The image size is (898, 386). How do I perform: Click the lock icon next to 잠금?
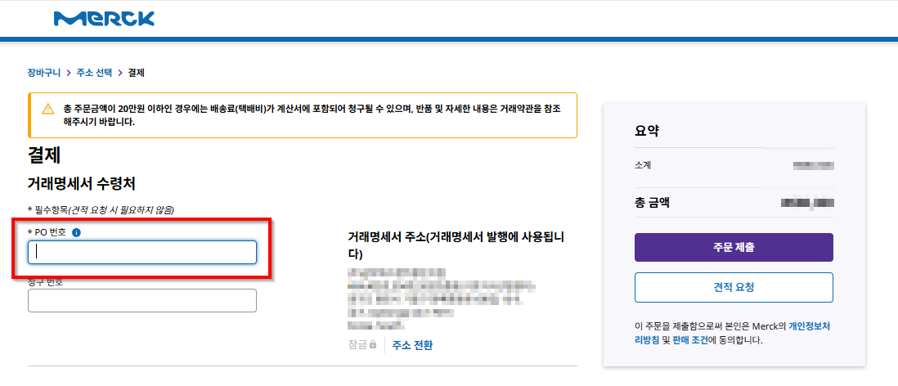coord(373,345)
